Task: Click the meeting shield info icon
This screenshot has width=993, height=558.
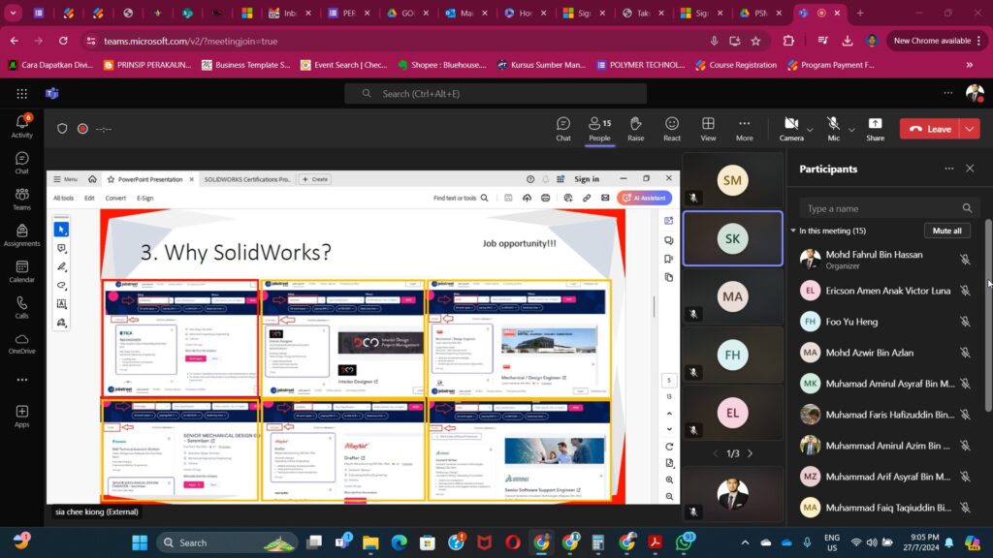Action: (x=62, y=129)
